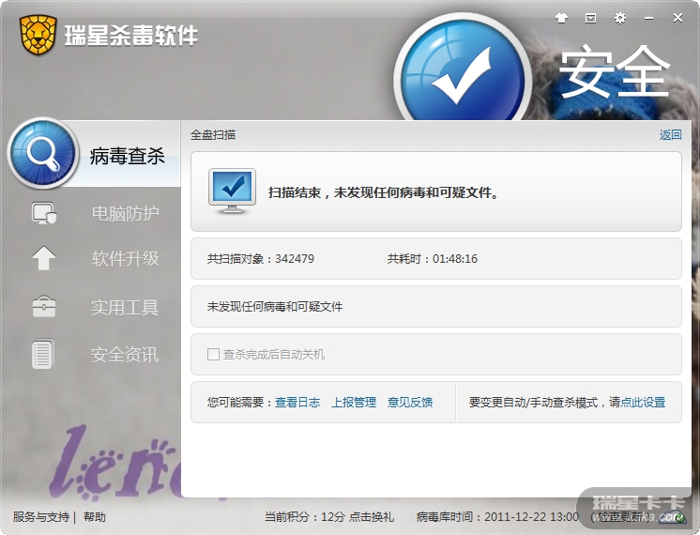The width and height of the screenshot is (700, 535).
Task: Switch to the 软件升级 tab
Action: pos(125,258)
